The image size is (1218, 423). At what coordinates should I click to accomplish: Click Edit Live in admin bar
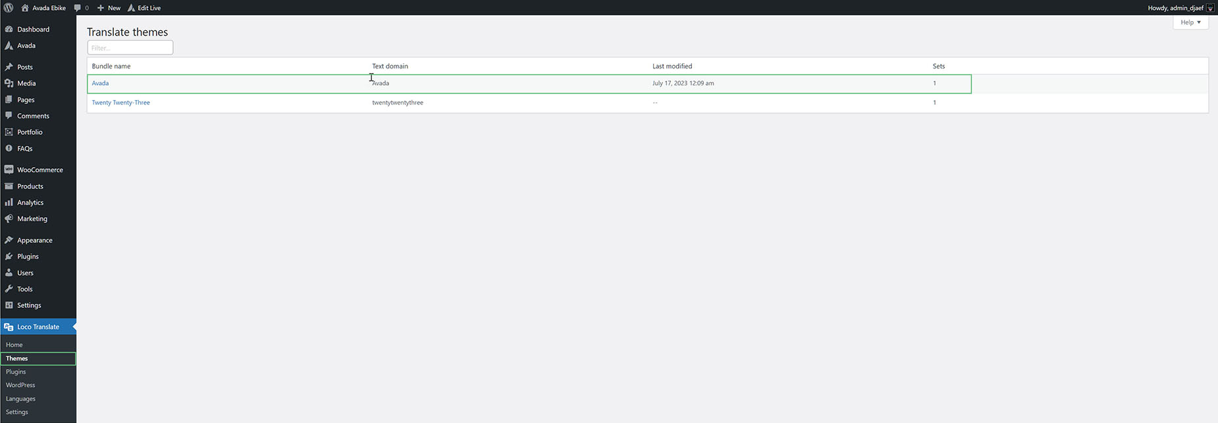click(x=144, y=8)
